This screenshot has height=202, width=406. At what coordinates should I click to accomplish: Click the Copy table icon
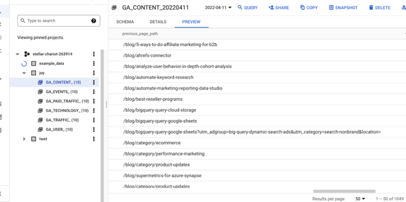(302, 7)
